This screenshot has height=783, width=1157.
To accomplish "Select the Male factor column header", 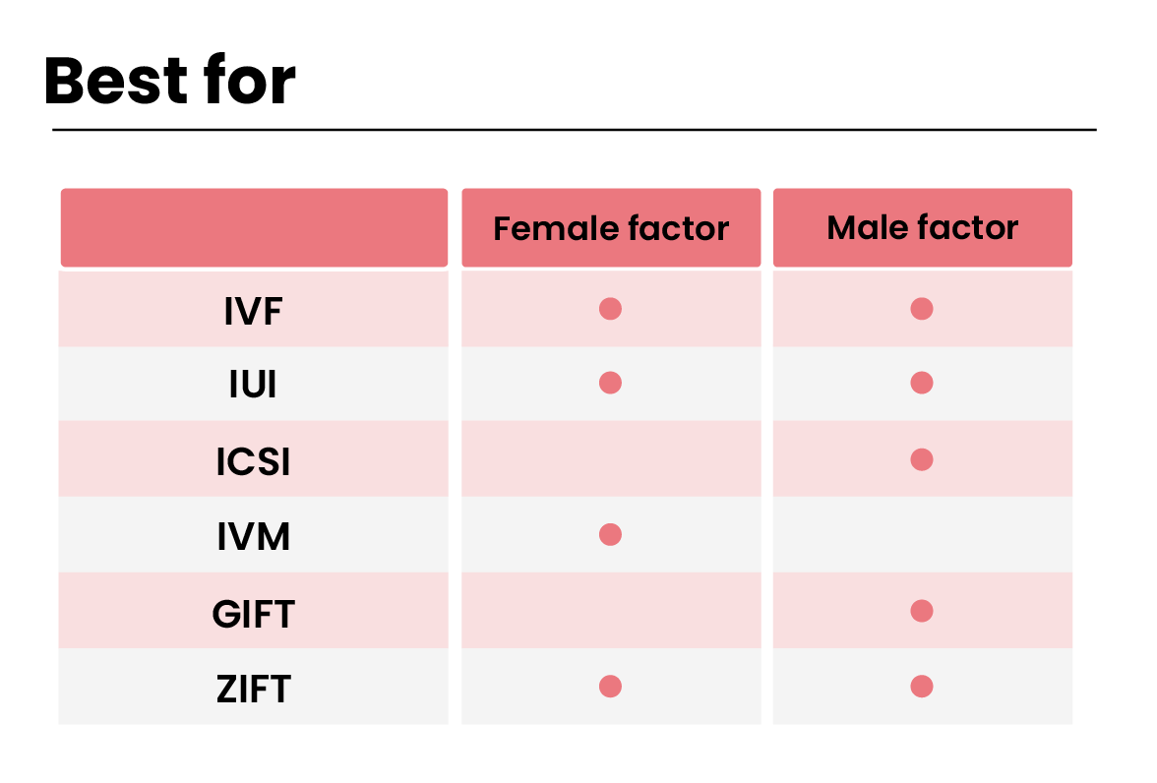I will click(x=923, y=227).
